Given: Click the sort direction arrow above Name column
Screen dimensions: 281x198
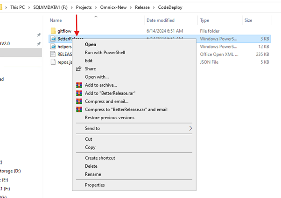Looking at the screenshot, I should point(96,16).
